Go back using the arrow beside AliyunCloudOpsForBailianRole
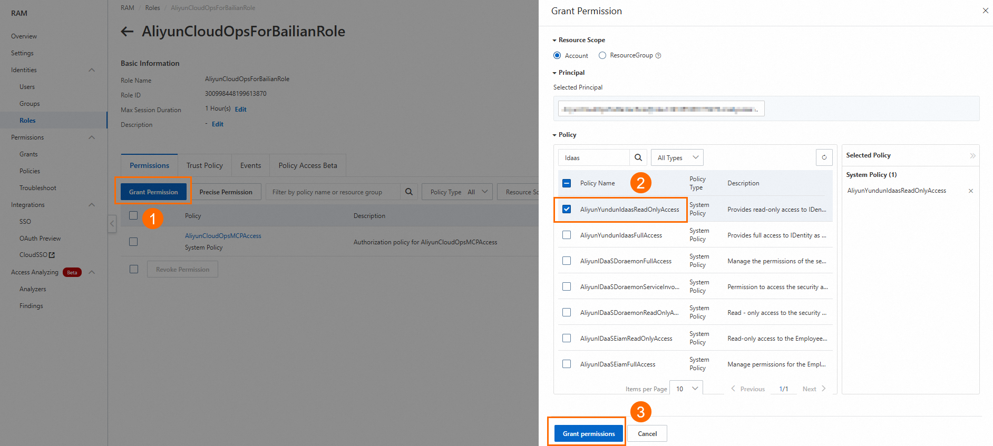This screenshot has width=993, height=446. click(127, 32)
